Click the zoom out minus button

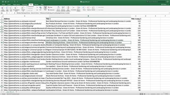click(x=148, y=94)
